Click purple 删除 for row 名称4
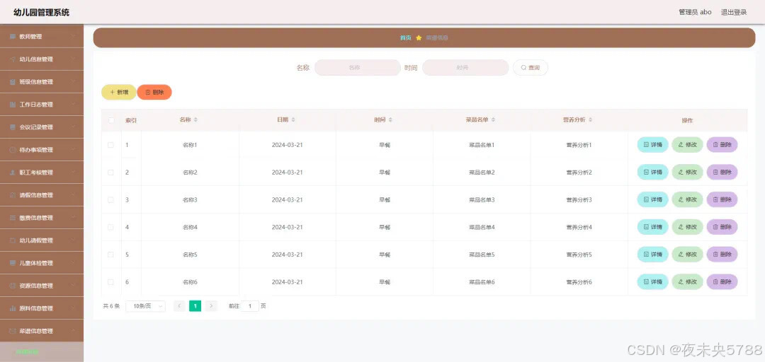Screen dimensions: 765x362 coord(722,226)
